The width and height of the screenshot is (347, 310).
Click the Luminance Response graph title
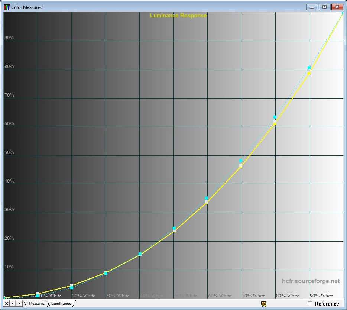(x=178, y=16)
